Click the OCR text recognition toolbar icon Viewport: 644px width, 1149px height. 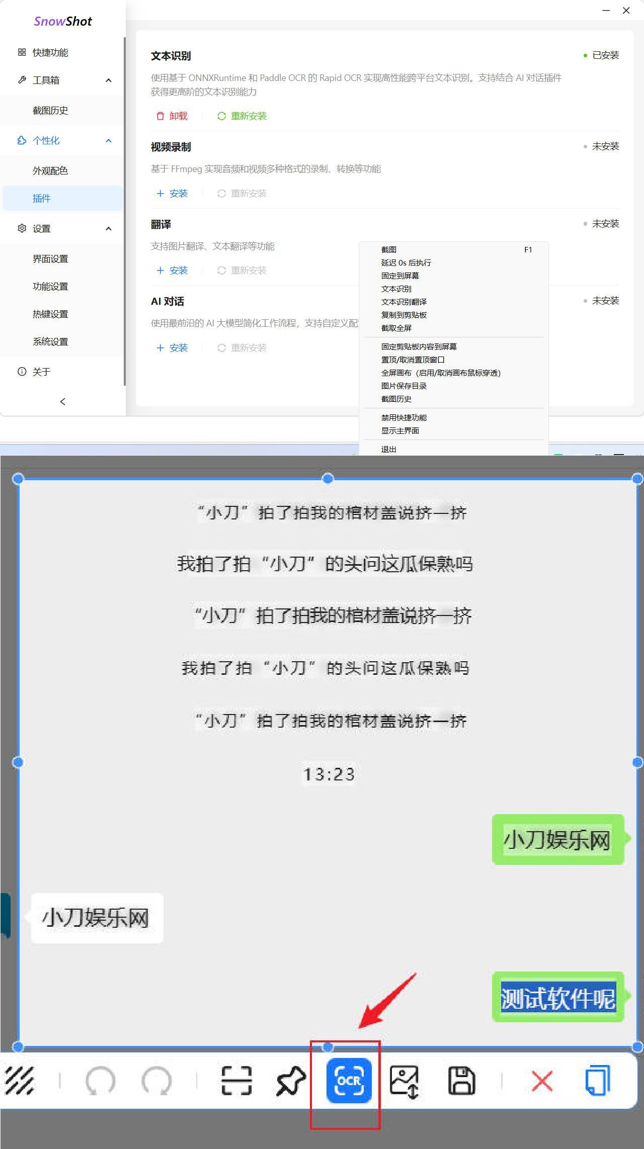click(x=349, y=1080)
